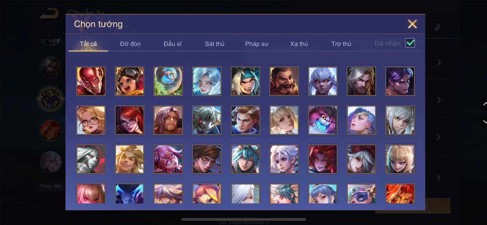
Task: Select the green swirling orb hero portrait
Action: tap(168, 81)
